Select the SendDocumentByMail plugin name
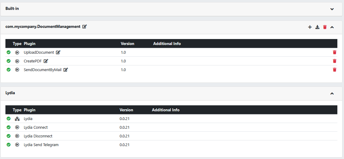This screenshot has height=159, width=344. (x=43, y=70)
